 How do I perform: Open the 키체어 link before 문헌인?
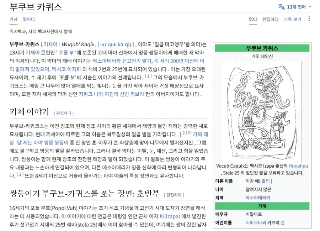coord(32,53)
